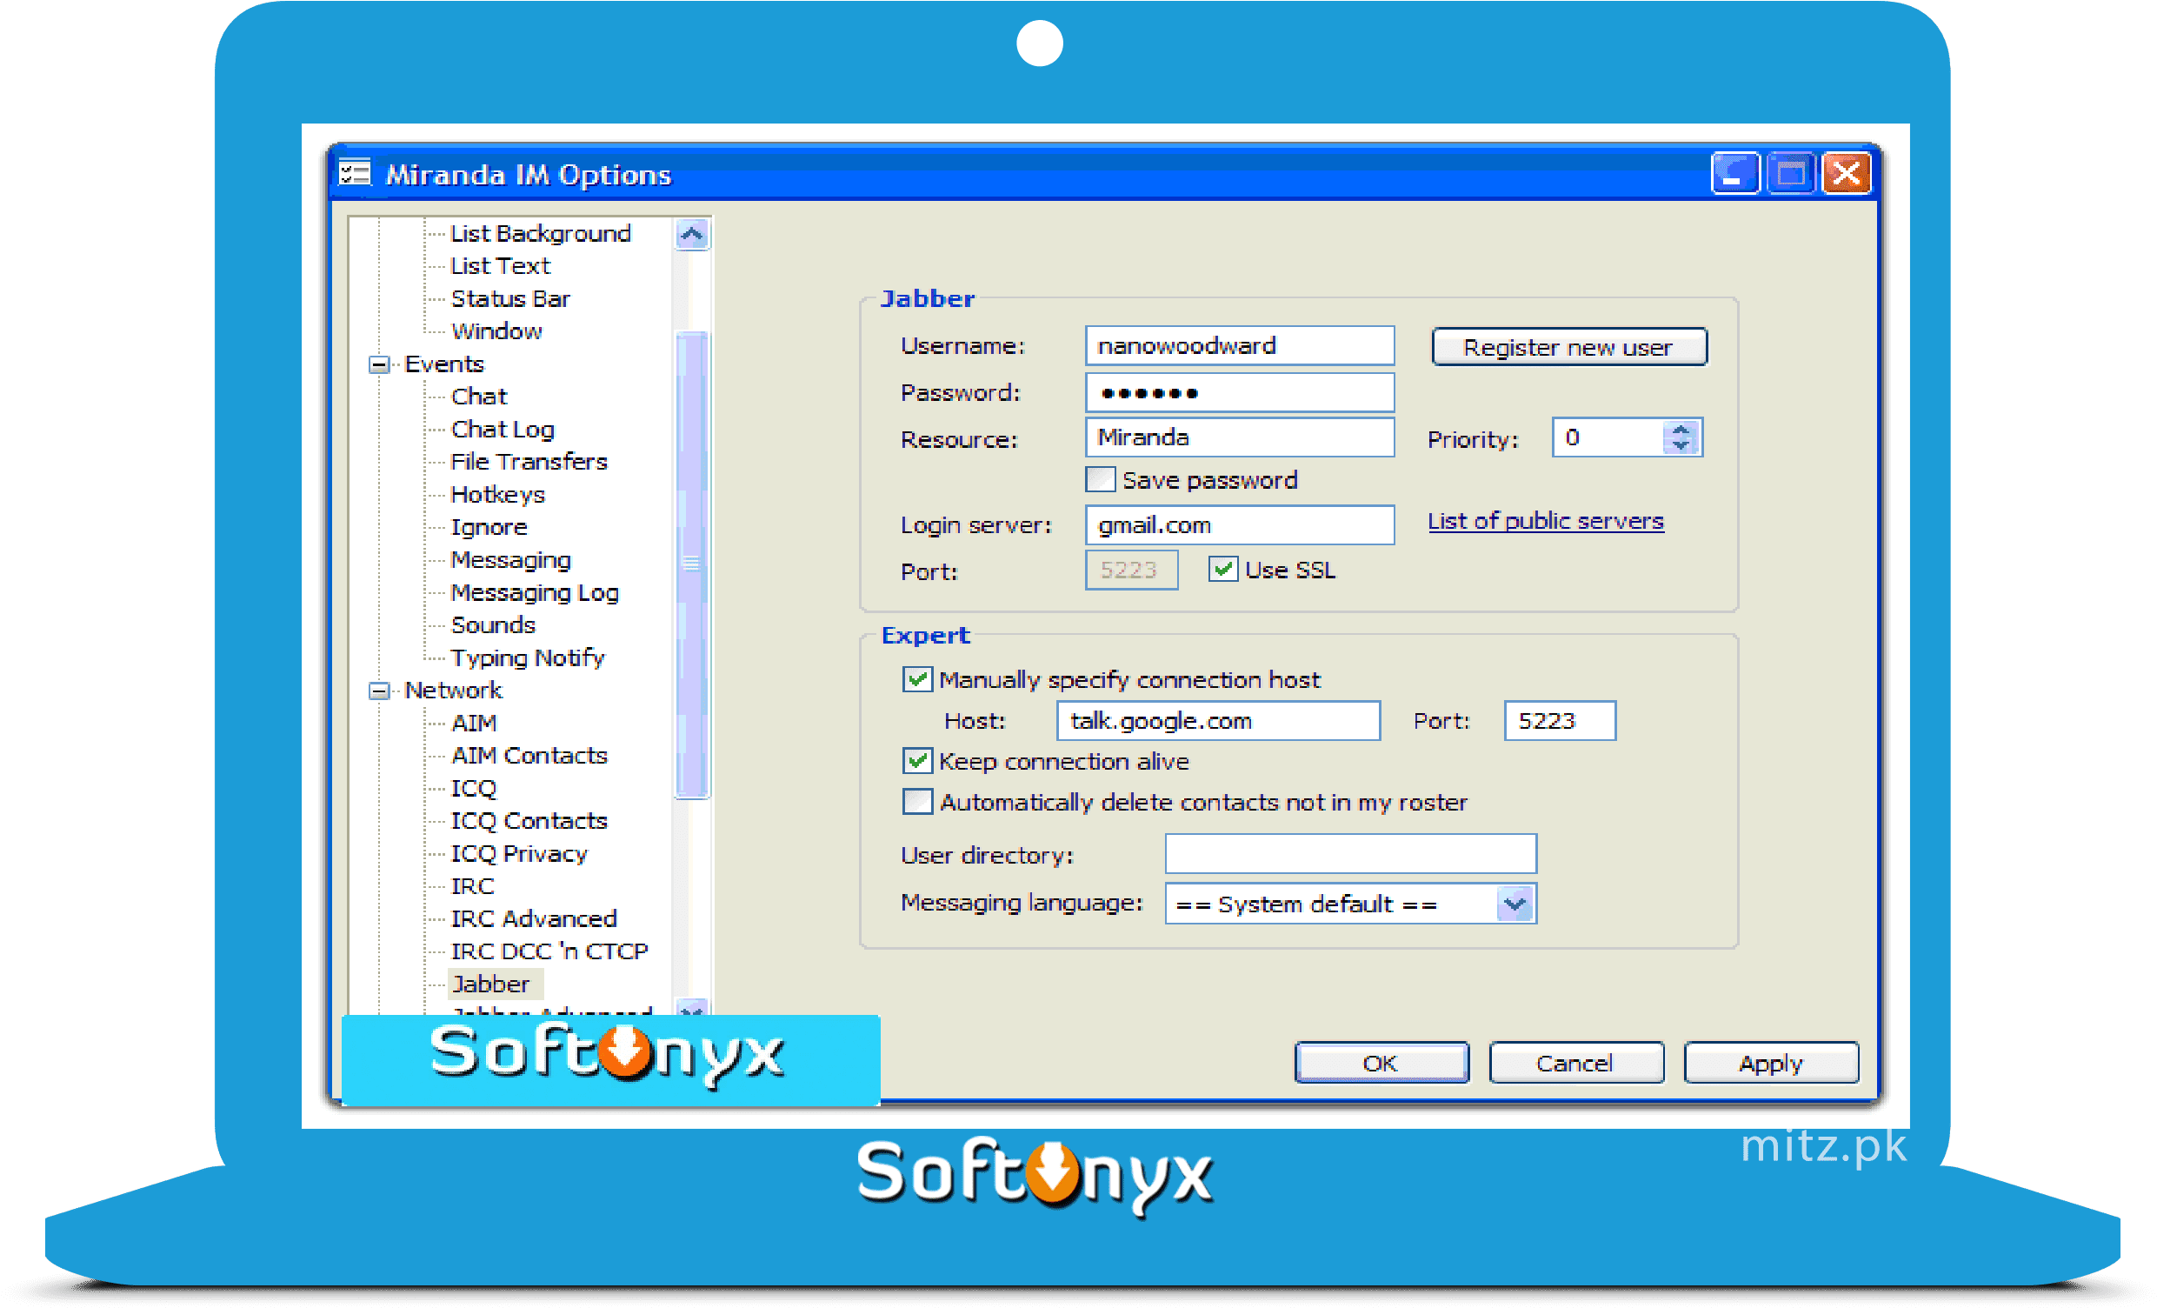Click the Resource field containing Miranda
The height and width of the screenshot is (1308, 2157).
1240,437
